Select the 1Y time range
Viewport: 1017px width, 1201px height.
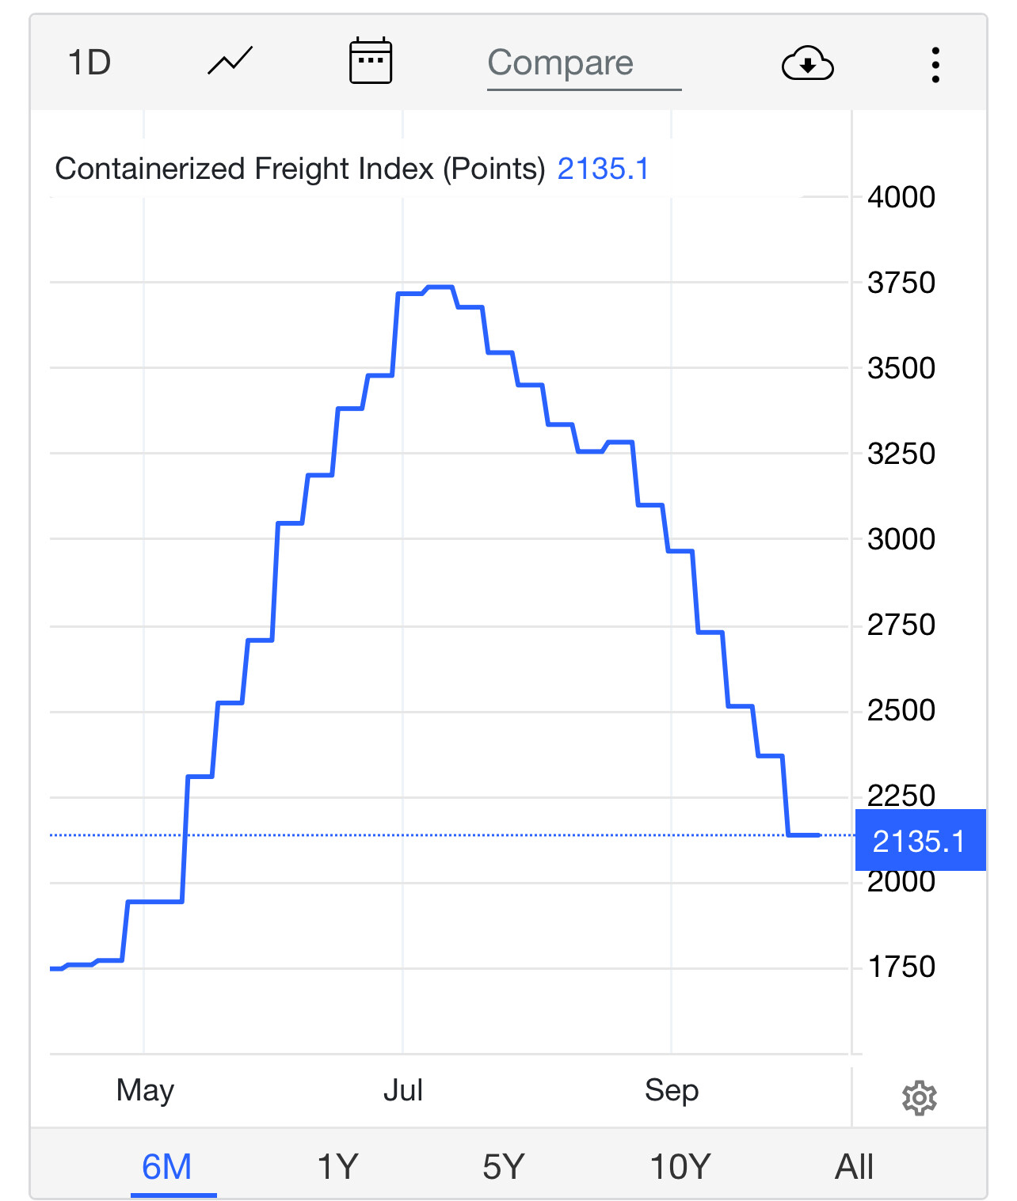[x=338, y=1166]
